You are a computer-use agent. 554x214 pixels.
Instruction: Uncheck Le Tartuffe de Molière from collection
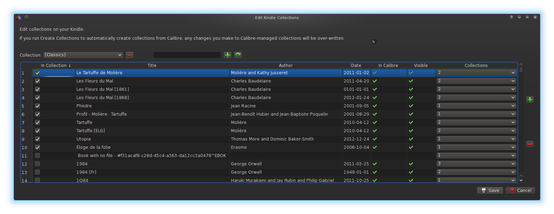[38, 73]
